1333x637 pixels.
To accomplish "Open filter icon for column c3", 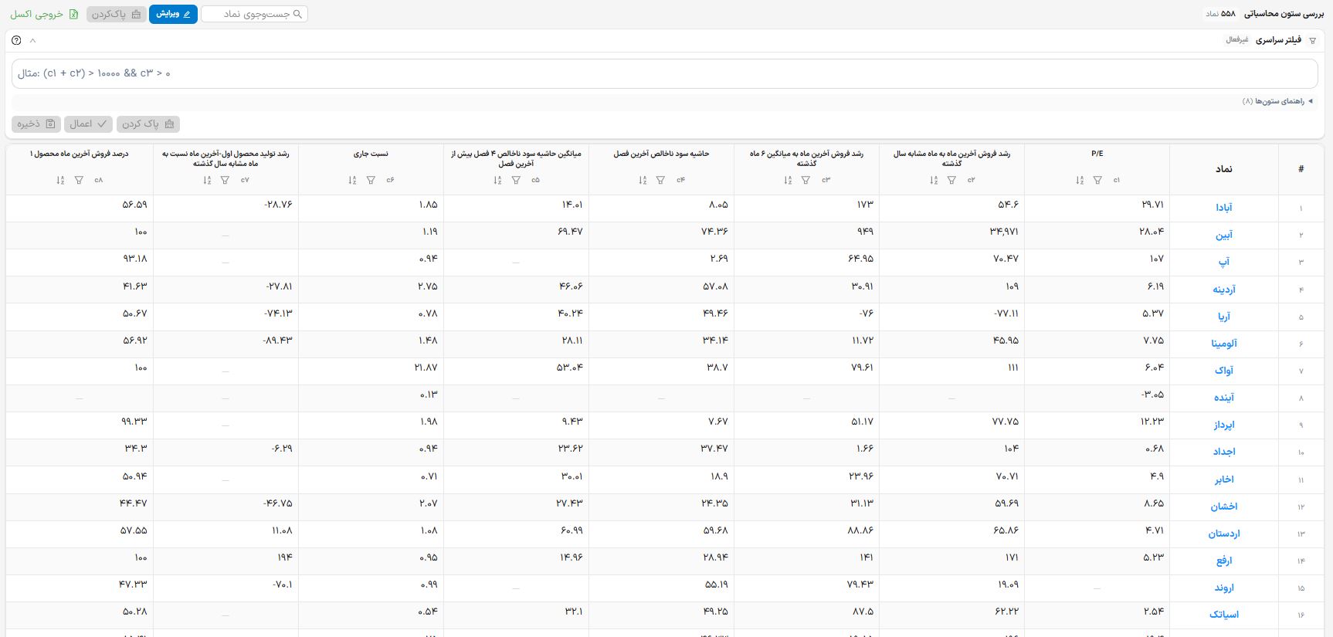I will click(x=806, y=180).
